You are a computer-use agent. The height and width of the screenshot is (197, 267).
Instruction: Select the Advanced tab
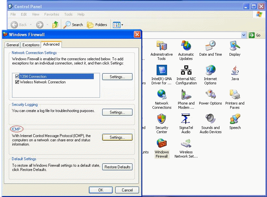tap(51, 44)
